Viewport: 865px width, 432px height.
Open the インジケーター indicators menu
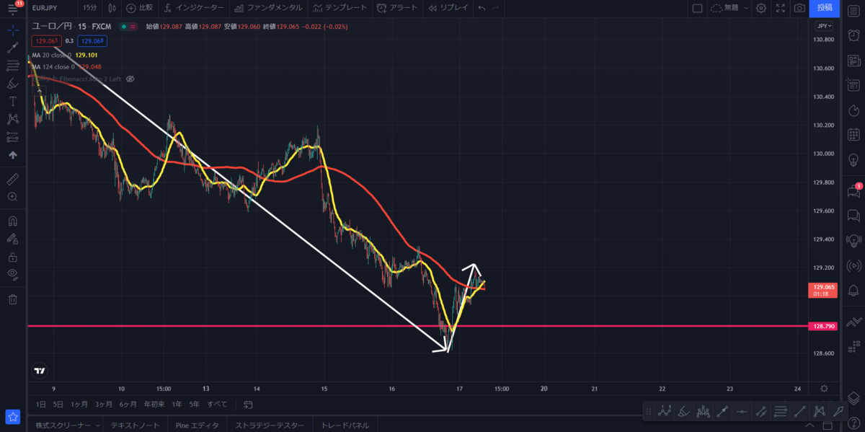tap(194, 8)
